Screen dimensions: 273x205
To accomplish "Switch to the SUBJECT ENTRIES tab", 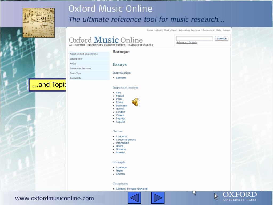I will point(115,45).
